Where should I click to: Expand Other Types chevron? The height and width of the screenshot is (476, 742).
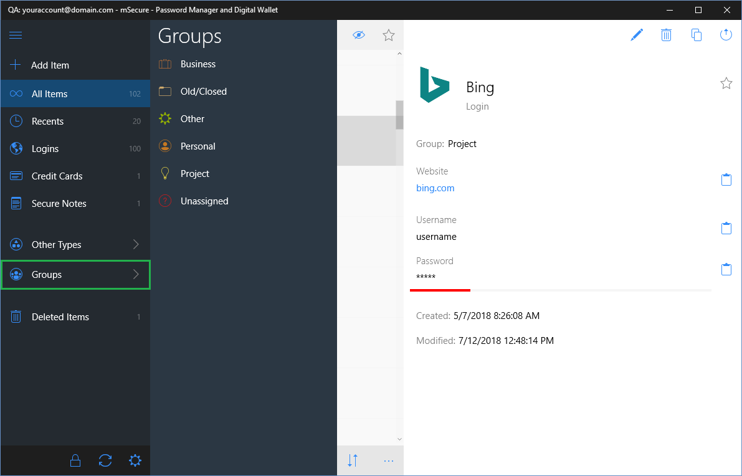(x=136, y=245)
